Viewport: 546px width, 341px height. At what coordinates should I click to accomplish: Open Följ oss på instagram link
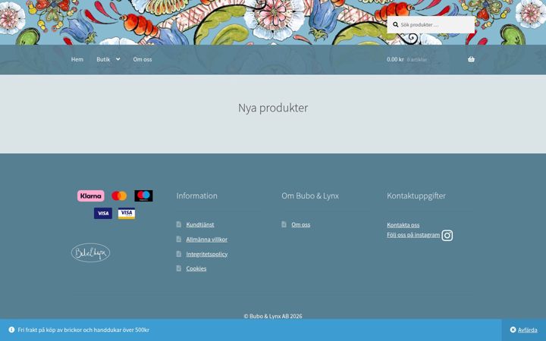(x=413, y=235)
